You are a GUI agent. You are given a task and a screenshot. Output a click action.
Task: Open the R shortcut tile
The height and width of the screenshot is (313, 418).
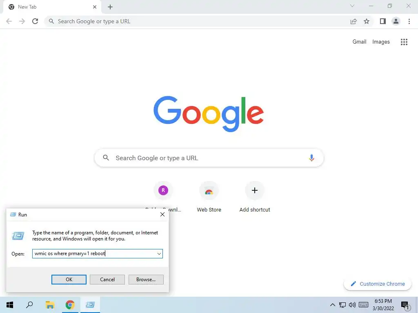163,190
